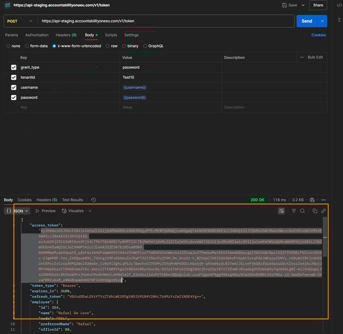Viewport: 343px width, 334px height.
Task: Click the response link icon
Action: coord(324,211)
